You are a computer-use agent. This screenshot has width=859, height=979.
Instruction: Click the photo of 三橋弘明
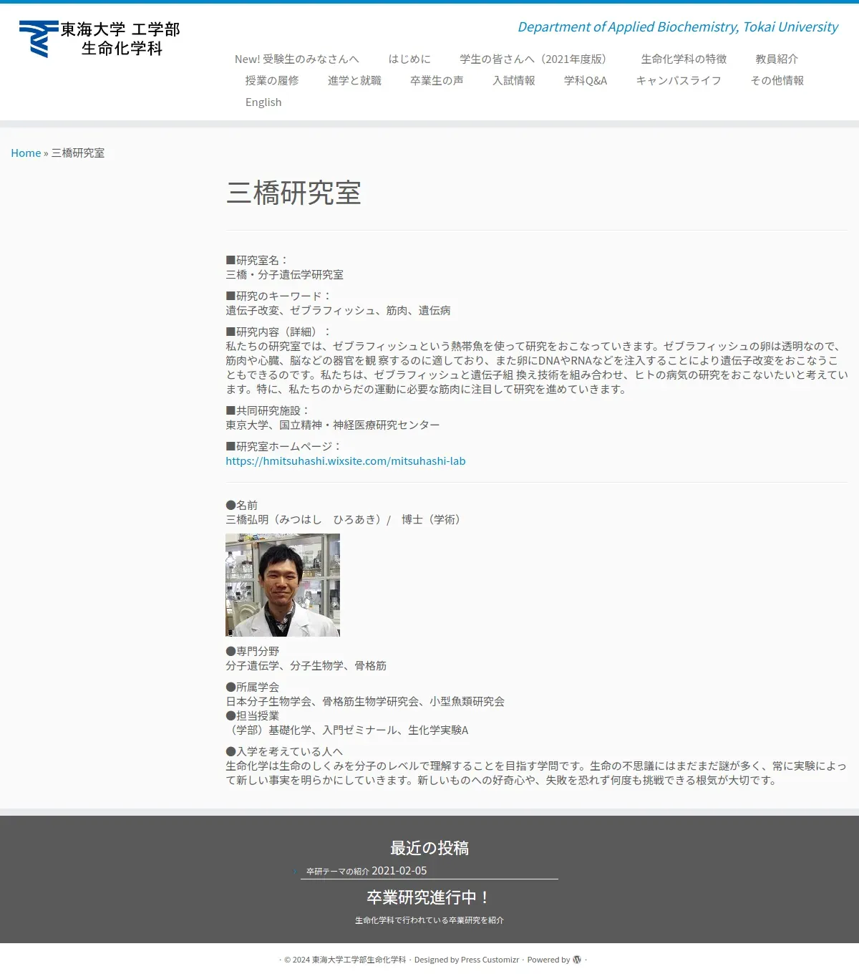[x=283, y=585]
